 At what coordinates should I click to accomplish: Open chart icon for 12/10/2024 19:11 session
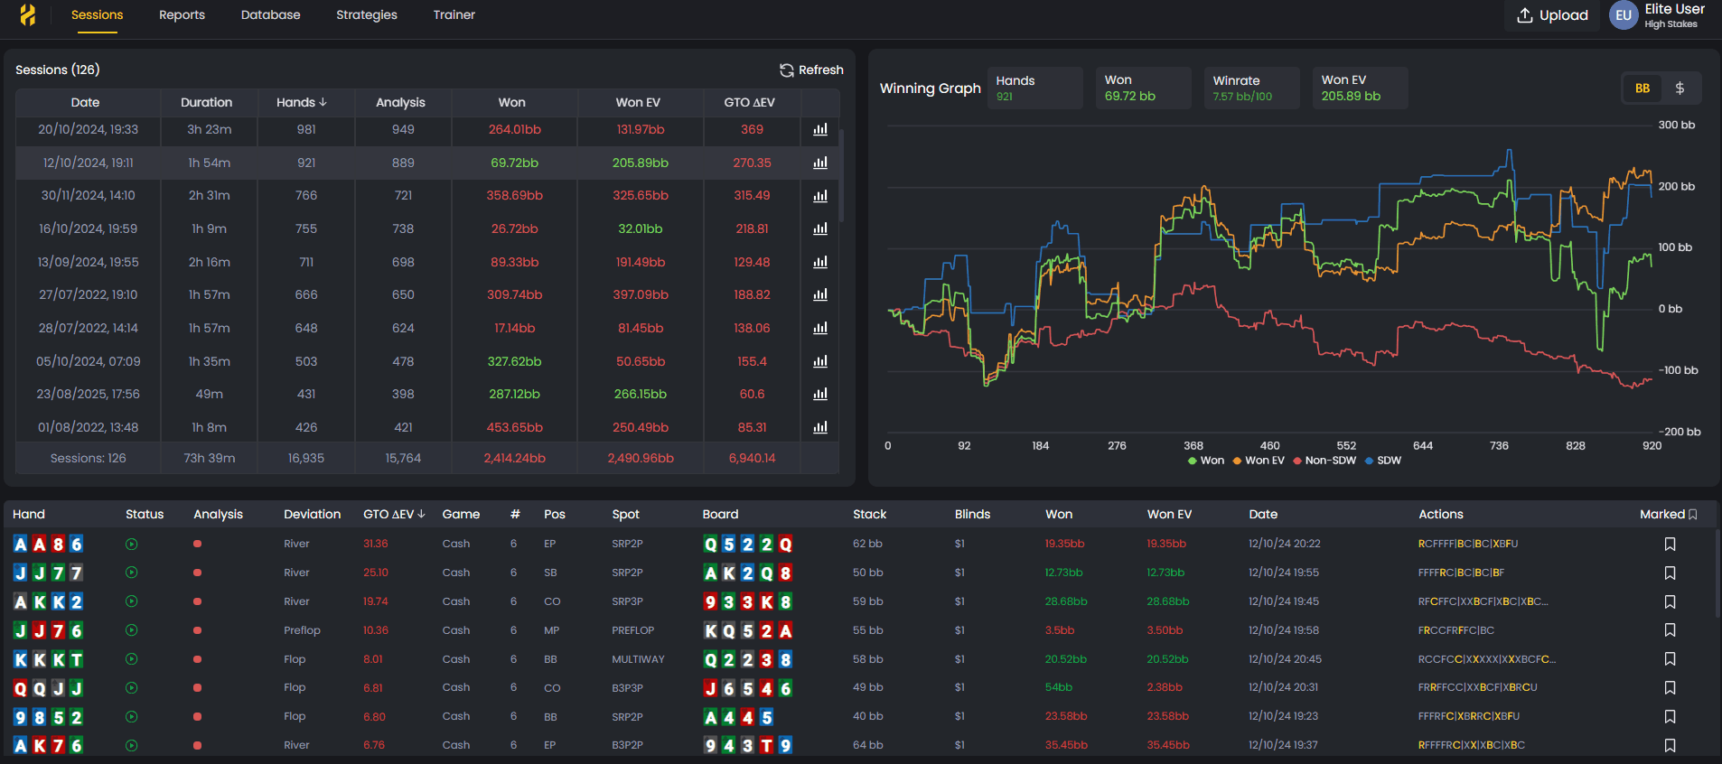click(820, 163)
